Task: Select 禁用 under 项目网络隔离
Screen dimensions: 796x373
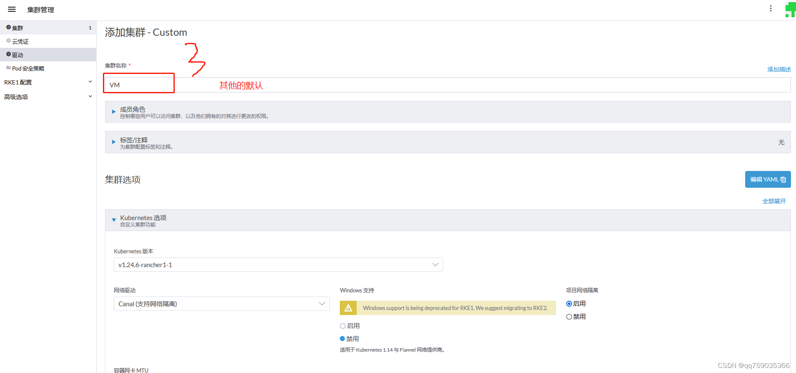Action: click(569, 317)
